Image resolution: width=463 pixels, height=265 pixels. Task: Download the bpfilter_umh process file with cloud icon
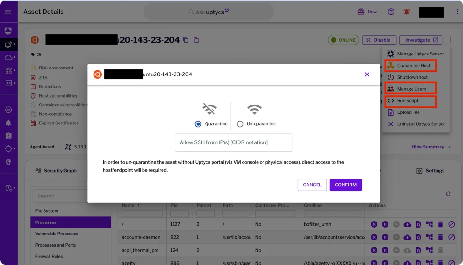[x=407, y=224]
